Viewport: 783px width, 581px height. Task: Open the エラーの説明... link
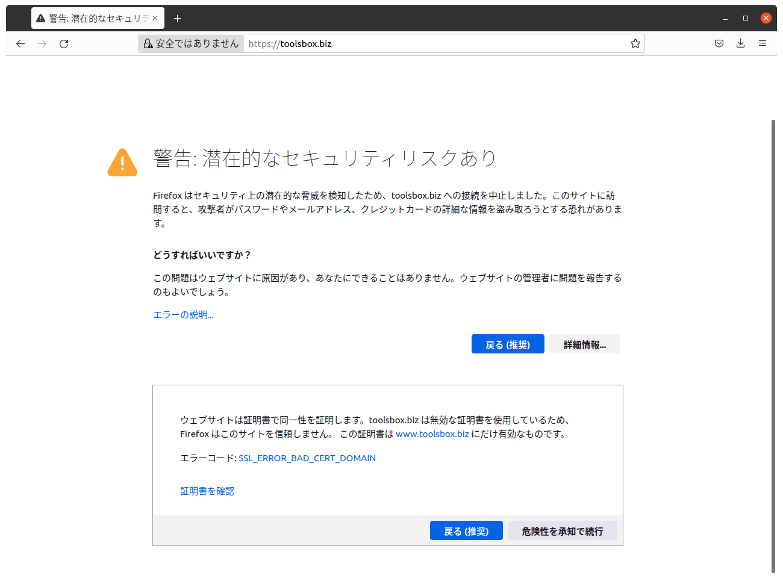184,315
